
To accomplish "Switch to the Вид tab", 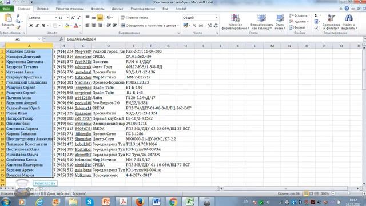I will (x=165, y=9).
